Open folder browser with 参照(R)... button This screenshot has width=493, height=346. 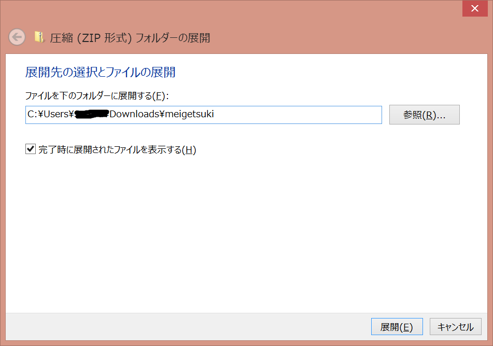pyautogui.click(x=425, y=115)
